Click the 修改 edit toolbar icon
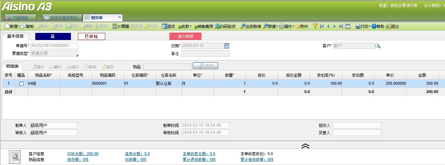This screenshot has width=445, height=165. coord(38,27)
